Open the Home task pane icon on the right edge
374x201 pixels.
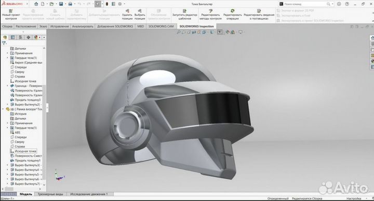point(372,38)
